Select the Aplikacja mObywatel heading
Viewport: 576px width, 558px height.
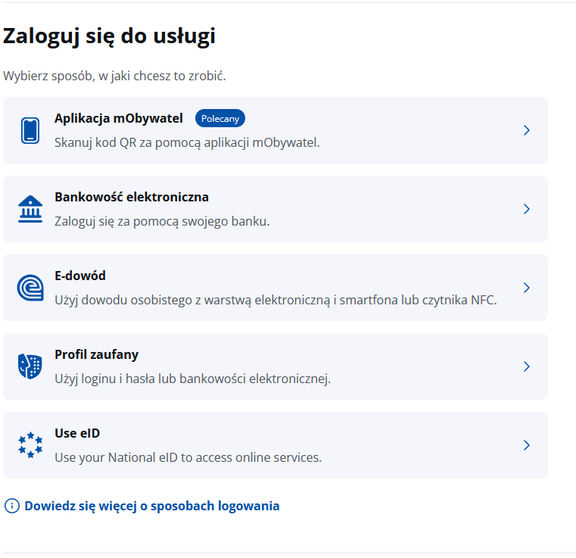click(119, 118)
